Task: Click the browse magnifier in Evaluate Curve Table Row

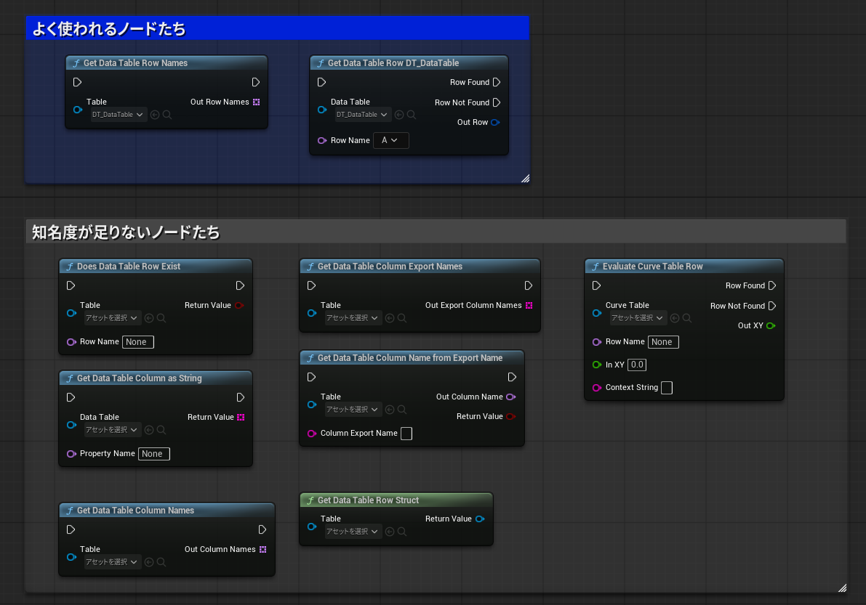Action: pos(687,318)
